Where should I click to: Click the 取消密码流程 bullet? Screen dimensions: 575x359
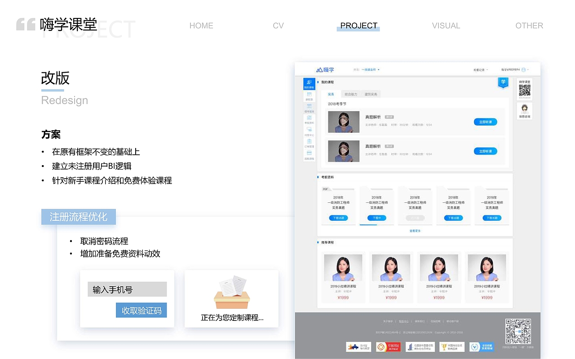pyautogui.click(x=104, y=241)
